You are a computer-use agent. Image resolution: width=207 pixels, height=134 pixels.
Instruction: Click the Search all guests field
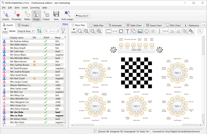(51, 31)
